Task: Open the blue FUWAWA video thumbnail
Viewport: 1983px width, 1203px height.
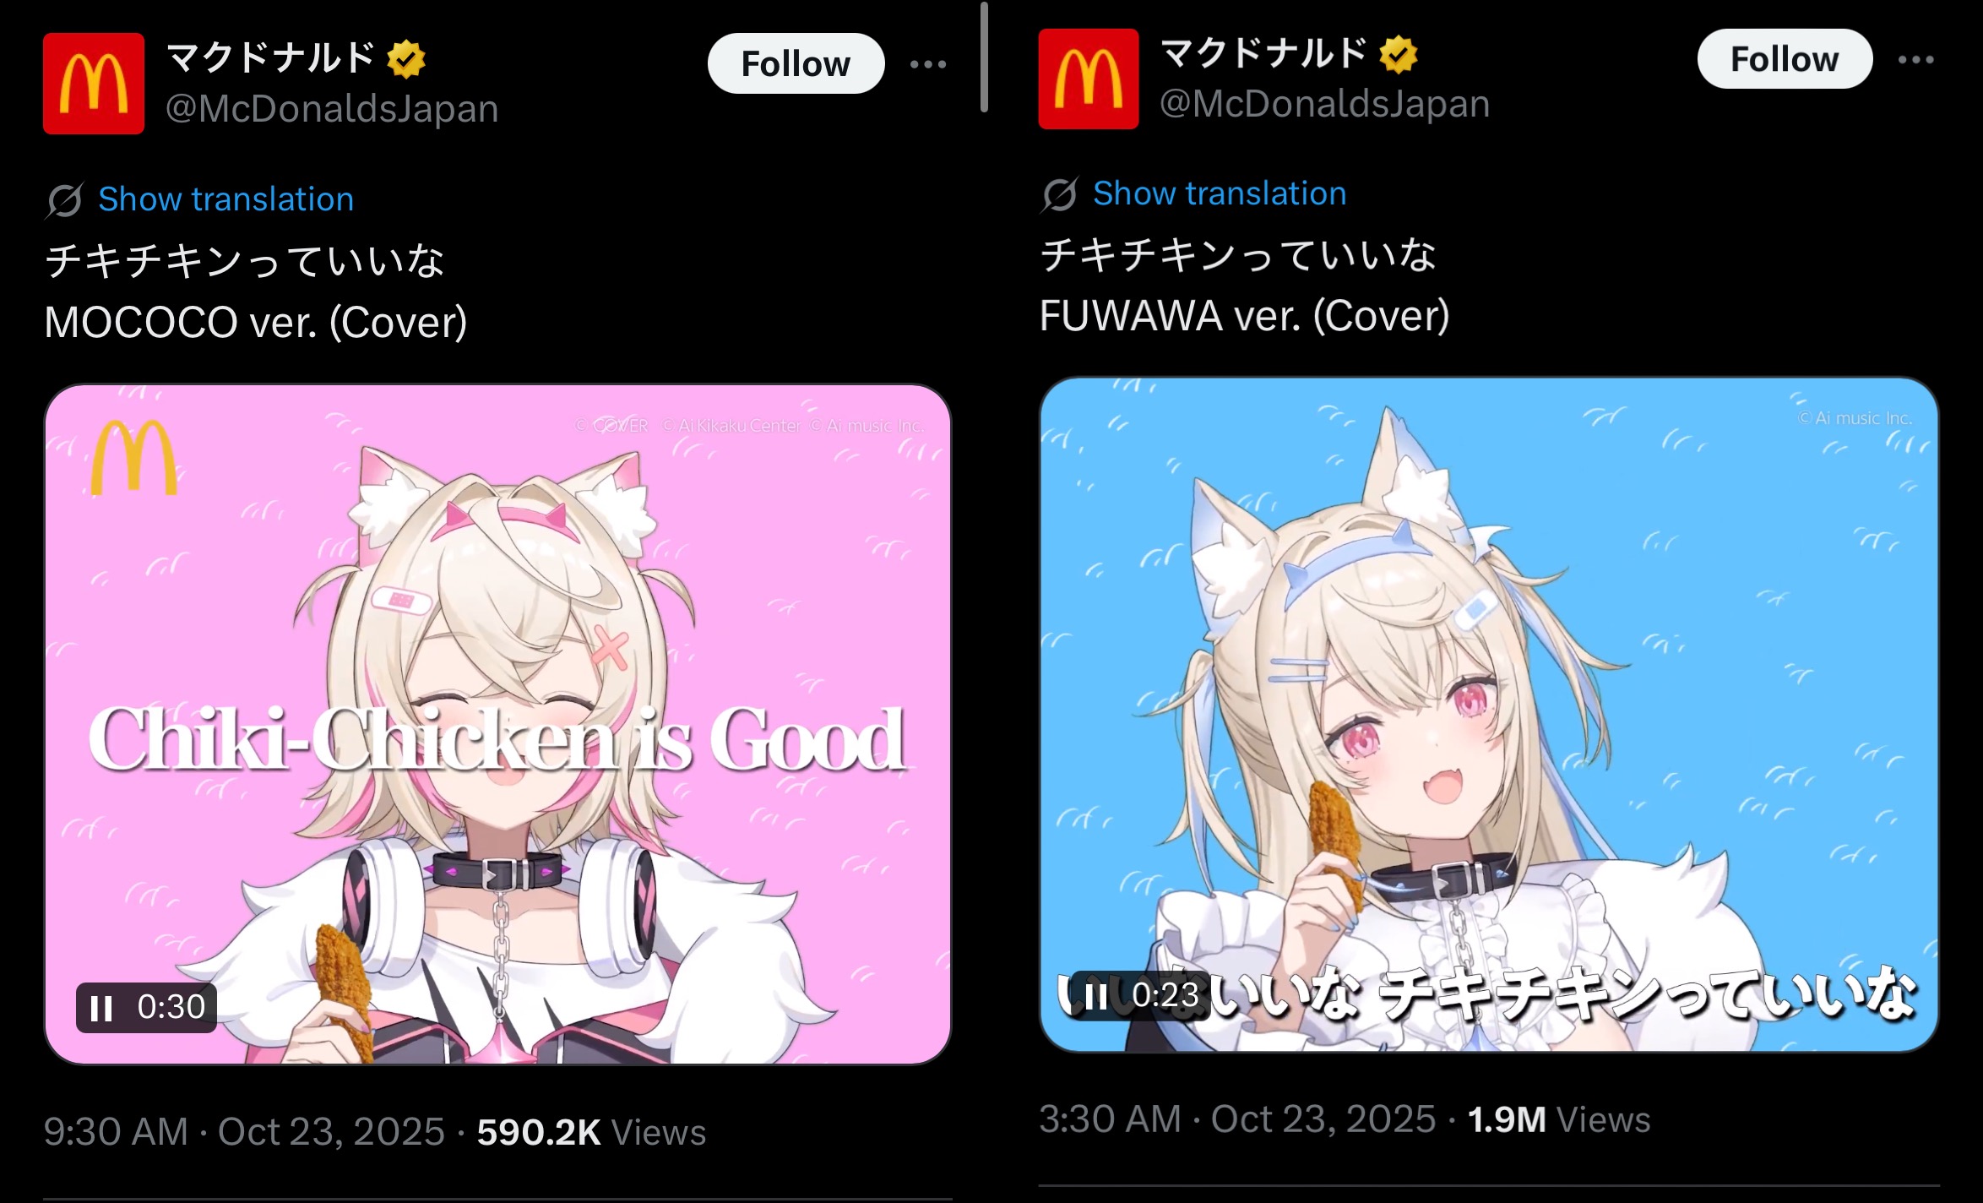Action: (1488, 715)
